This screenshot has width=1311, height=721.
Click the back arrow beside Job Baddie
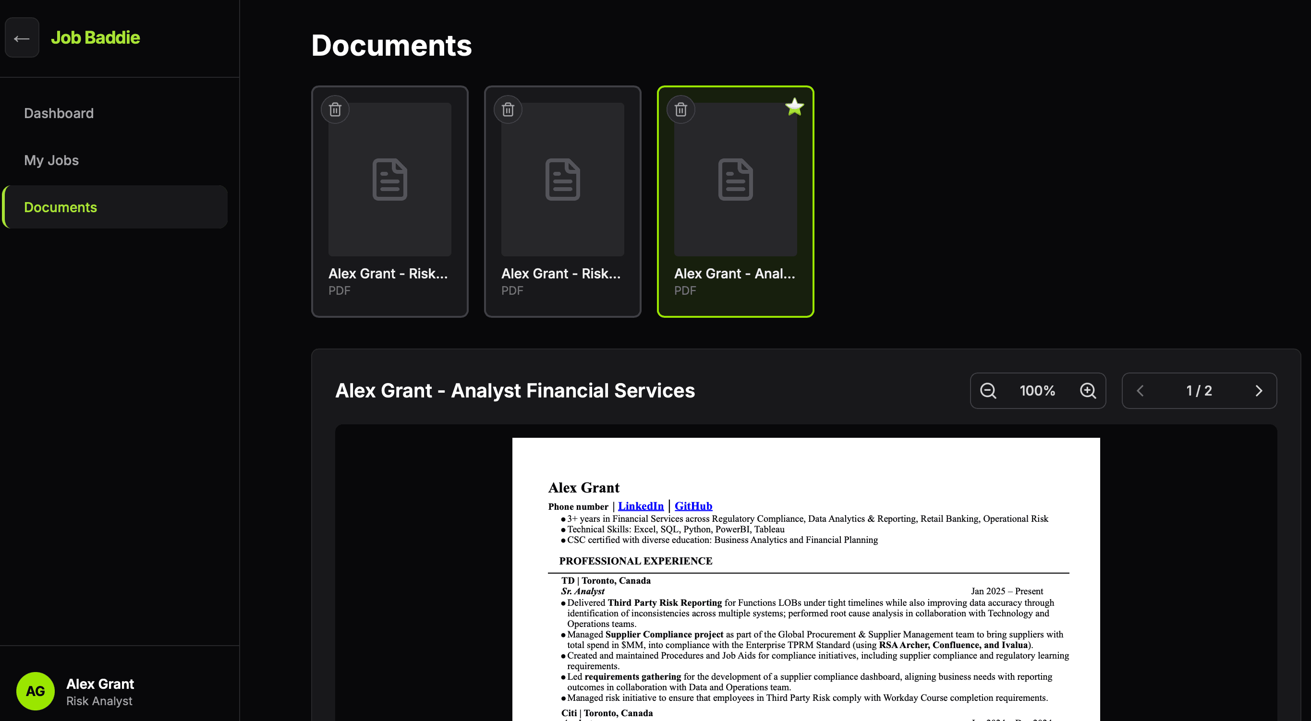click(22, 37)
